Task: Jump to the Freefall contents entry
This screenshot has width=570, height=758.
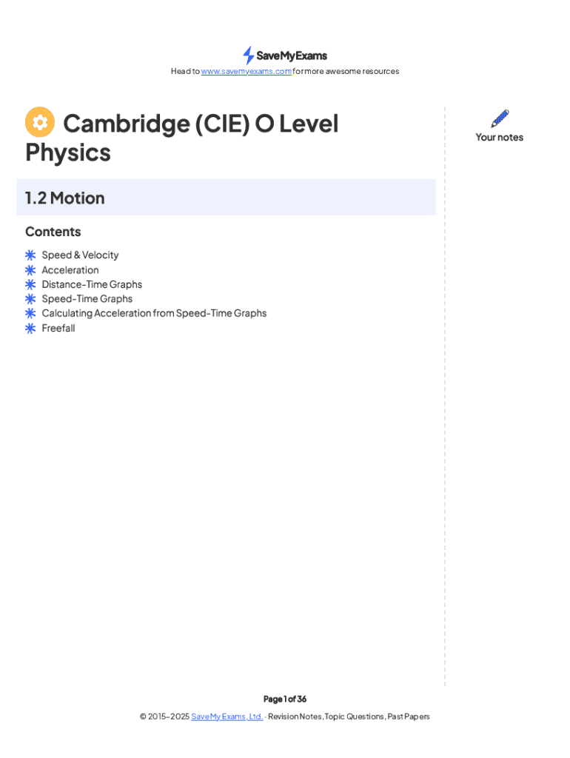Action: click(58, 328)
